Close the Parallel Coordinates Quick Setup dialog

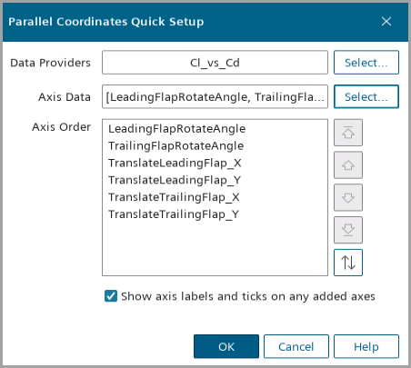click(x=386, y=22)
